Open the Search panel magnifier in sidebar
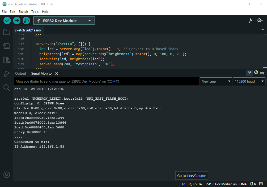267x187 pixels. [7, 87]
